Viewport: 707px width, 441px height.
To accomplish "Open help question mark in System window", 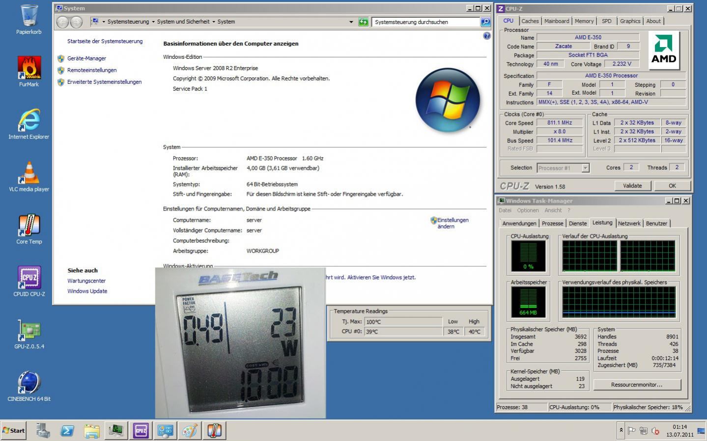I will point(487,36).
